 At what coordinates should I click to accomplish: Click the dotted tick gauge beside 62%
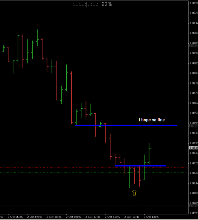point(85,5)
